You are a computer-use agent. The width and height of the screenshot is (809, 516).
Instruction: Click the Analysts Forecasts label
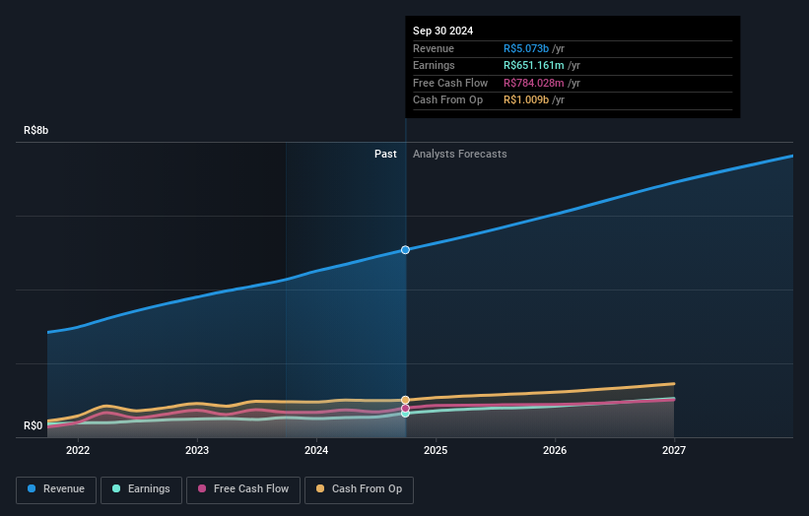click(460, 155)
